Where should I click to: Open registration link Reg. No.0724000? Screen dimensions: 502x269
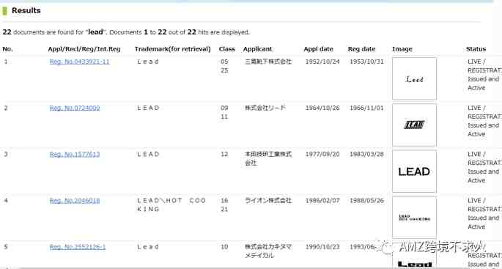(x=75, y=108)
